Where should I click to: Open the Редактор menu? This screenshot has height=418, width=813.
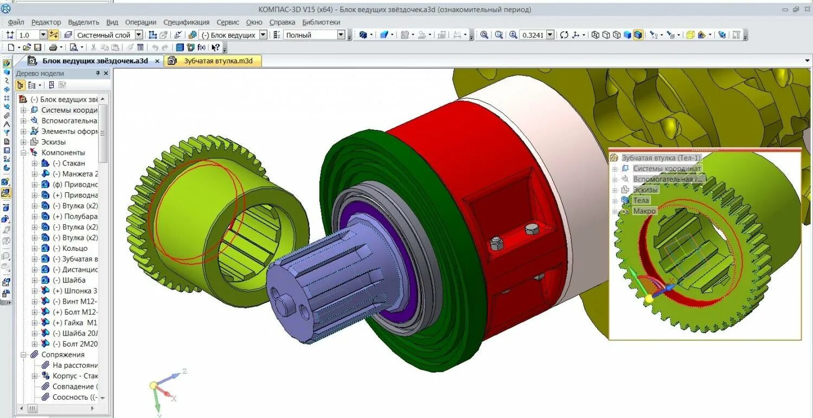pos(46,22)
